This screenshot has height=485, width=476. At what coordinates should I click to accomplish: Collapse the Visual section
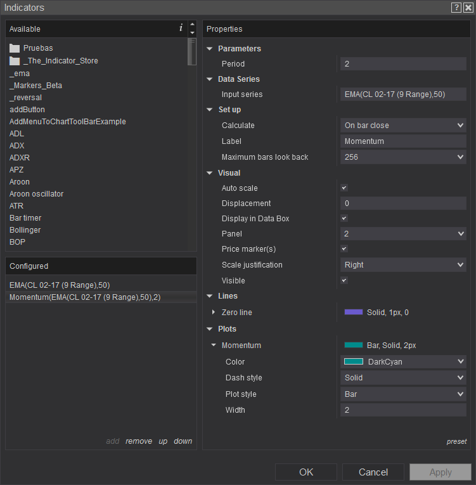tap(210, 172)
